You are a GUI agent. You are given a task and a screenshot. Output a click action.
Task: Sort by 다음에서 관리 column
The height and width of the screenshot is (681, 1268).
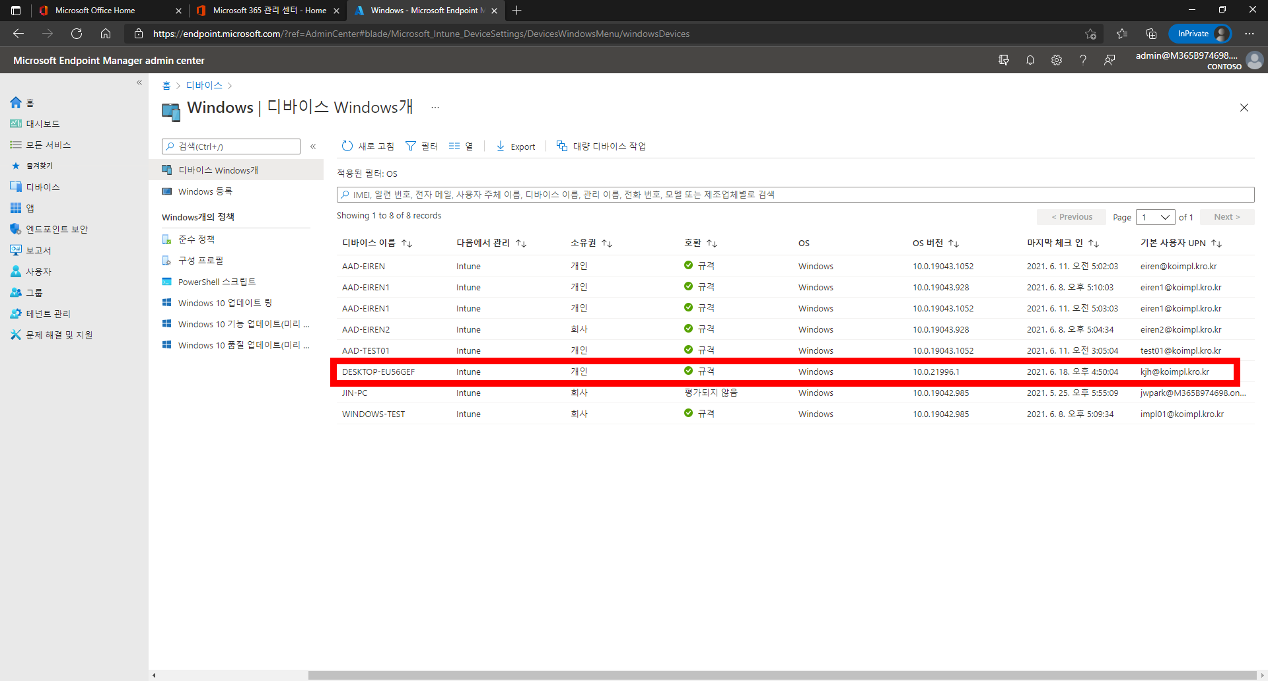tap(491, 243)
